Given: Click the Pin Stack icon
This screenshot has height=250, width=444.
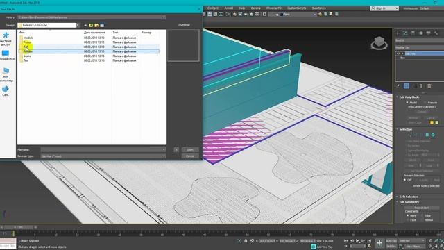Looking at the screenshot, I should (x=398, y=86).
